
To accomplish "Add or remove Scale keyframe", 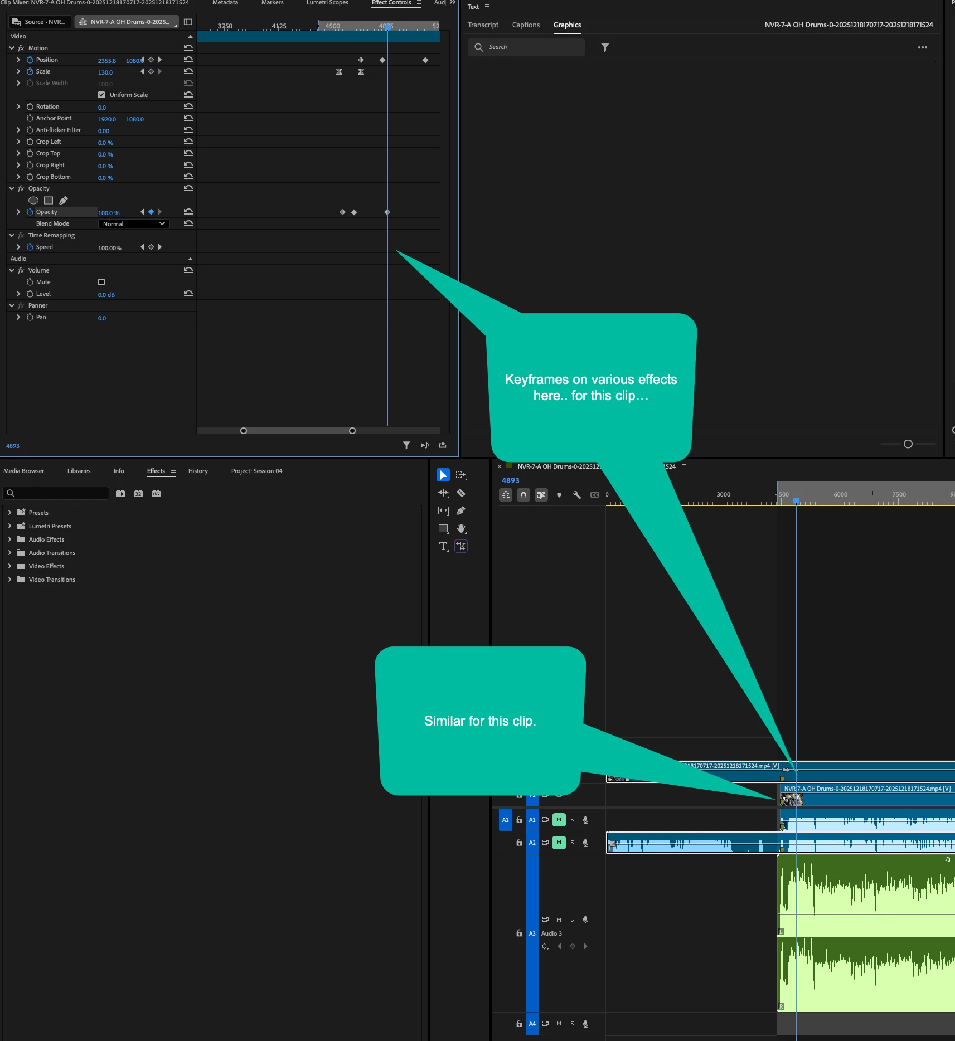I will 151,71.
